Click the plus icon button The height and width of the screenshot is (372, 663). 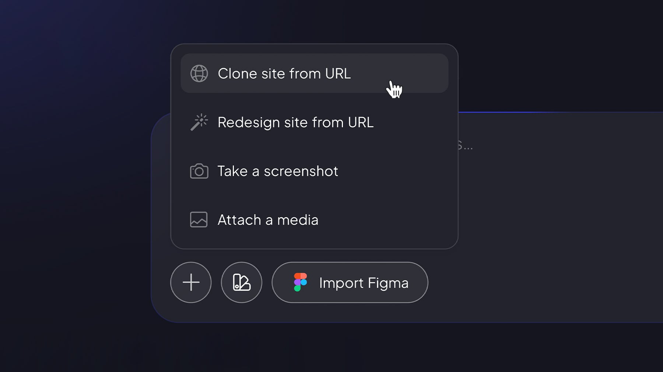191,282
